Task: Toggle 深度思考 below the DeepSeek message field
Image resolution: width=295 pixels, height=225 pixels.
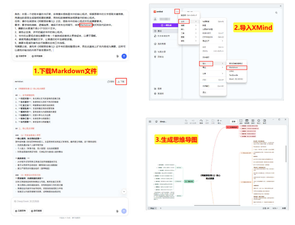Action: (x=20, y=211)
